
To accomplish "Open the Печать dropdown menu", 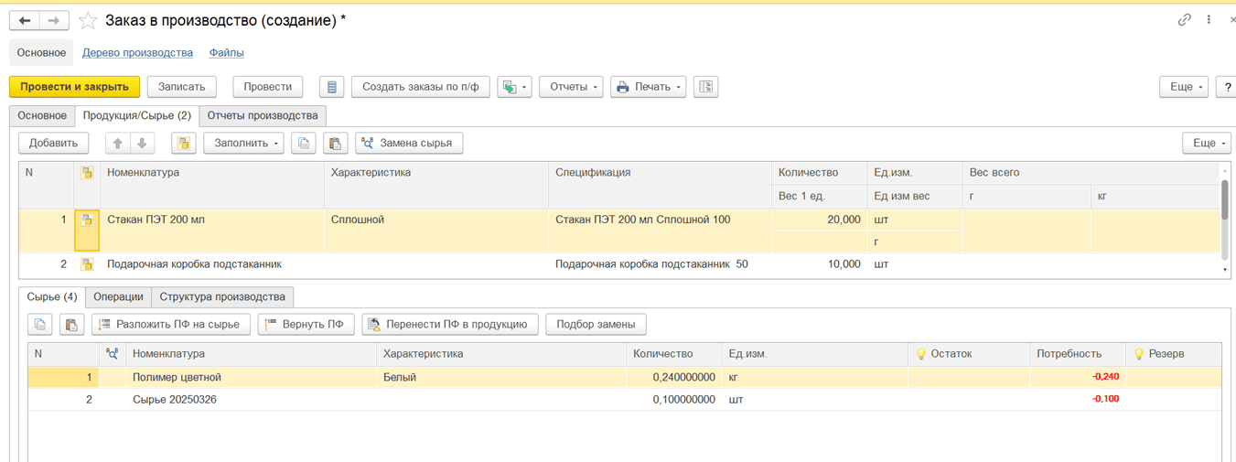I will coord(650,87).
